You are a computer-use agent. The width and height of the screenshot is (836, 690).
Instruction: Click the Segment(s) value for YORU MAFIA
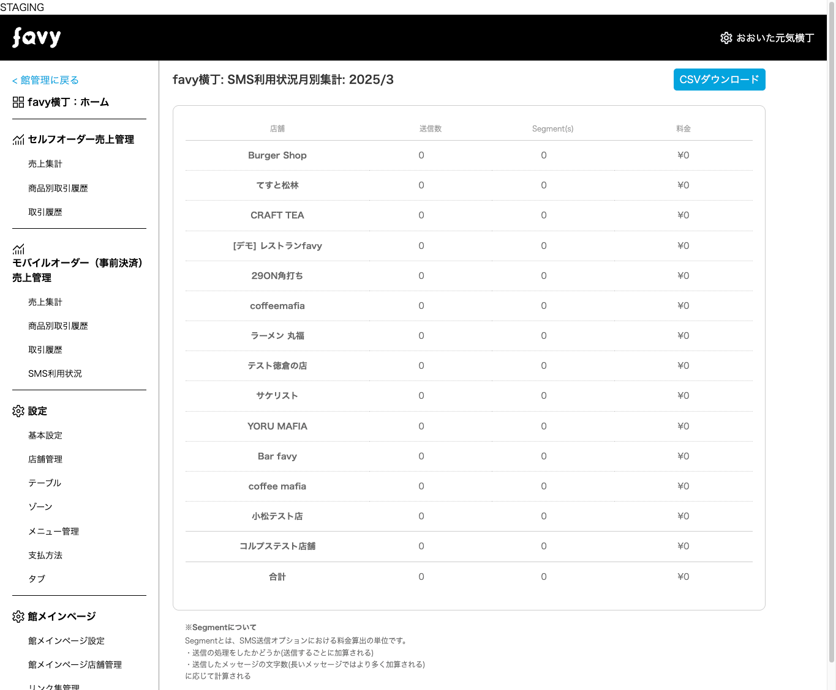point(544,426)
